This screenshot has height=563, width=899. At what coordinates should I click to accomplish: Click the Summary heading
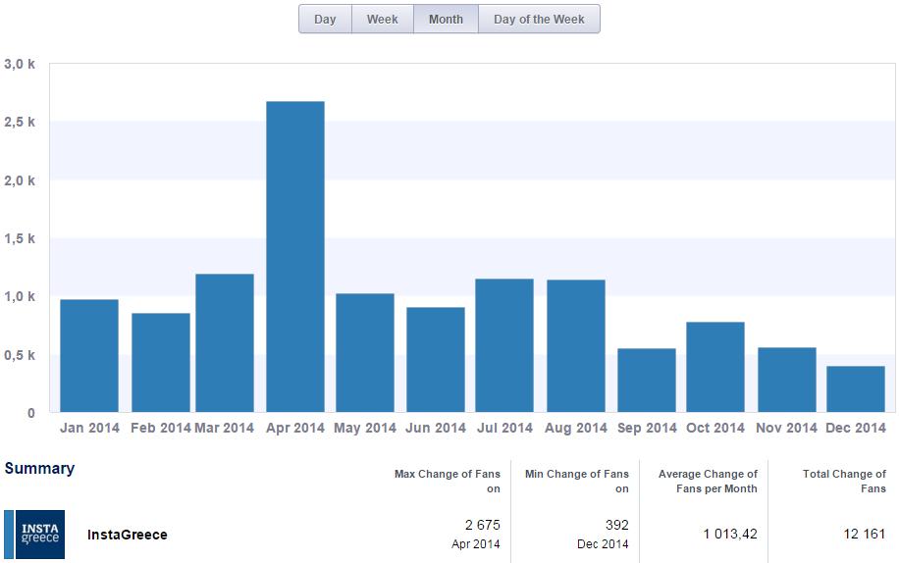pyautogui.click(x=39, y=469)
